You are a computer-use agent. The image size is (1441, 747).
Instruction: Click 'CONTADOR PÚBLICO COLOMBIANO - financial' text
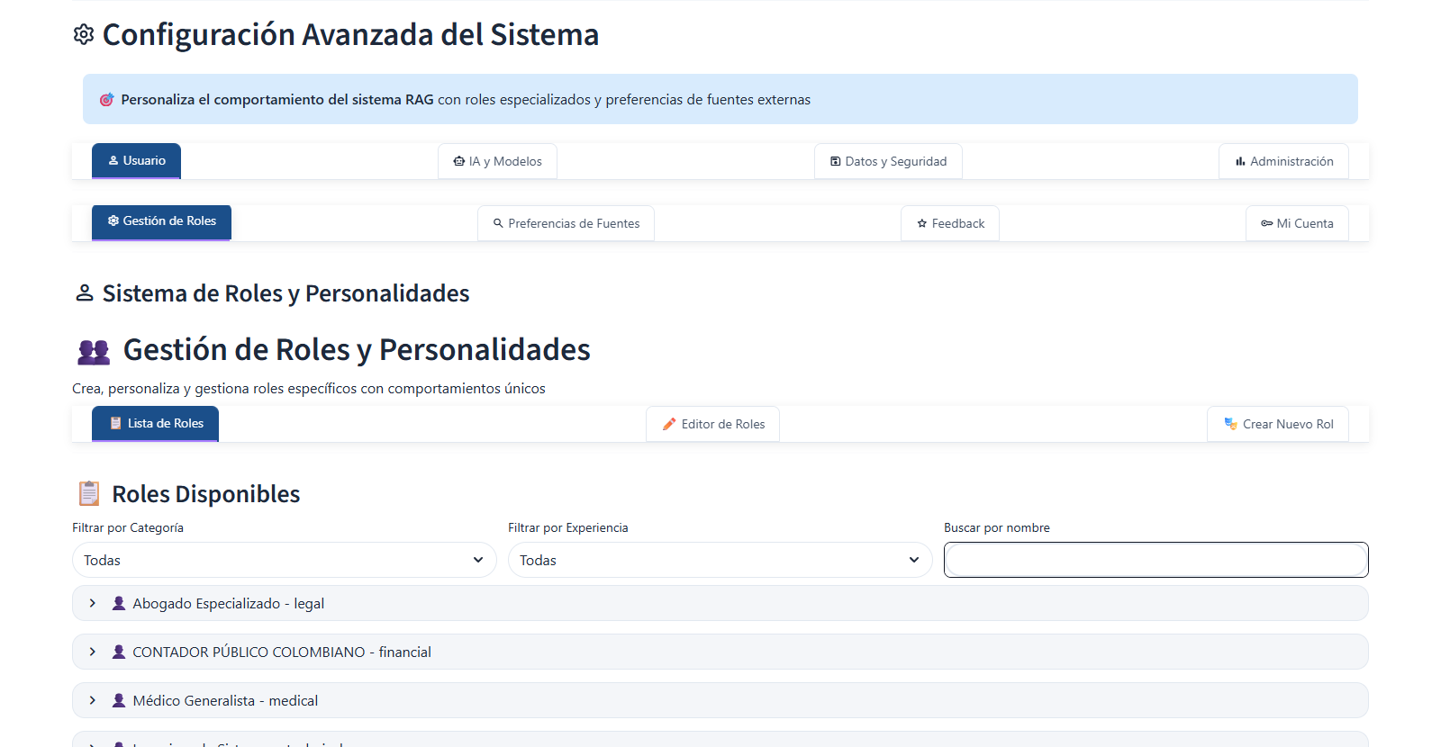click(282, 652)
